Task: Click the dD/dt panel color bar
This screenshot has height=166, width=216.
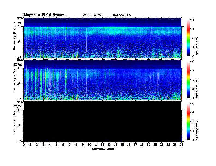Action: click(x=188, y=80)
